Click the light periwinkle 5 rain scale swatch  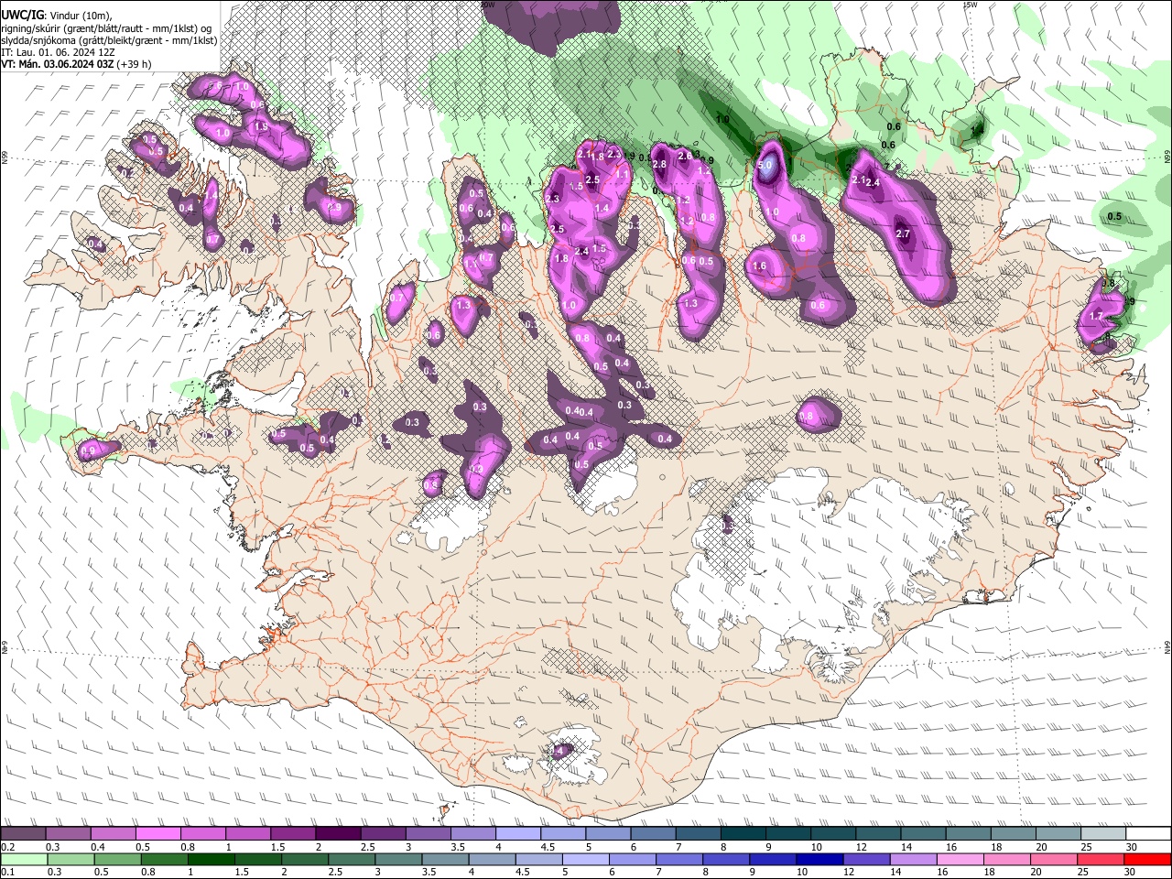coord(586,860)
